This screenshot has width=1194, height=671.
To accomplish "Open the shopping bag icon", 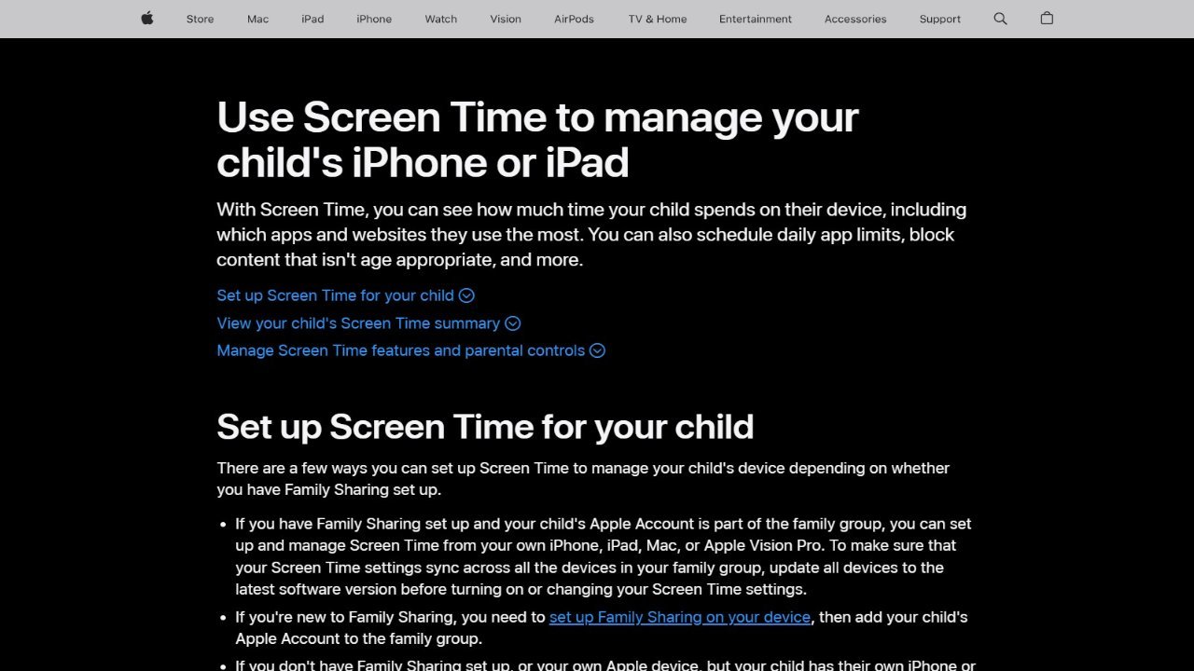I will pos(1047,19).
